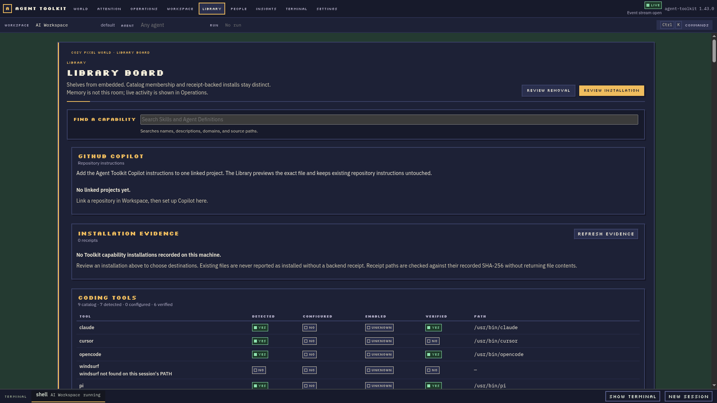The height and width of the screenshot is (403, 717).
Task: Focus the Search Skills and Agent Definitions field
Action: (x=389, y=119)
